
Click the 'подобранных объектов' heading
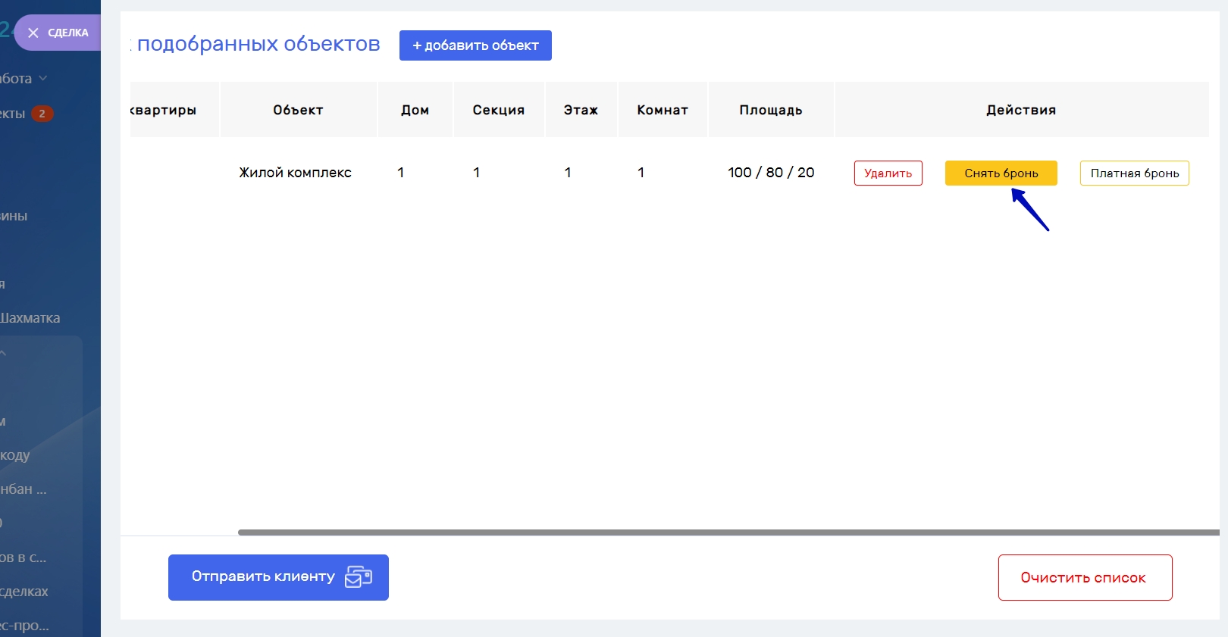pyautogui.click(x=258, y=44)
